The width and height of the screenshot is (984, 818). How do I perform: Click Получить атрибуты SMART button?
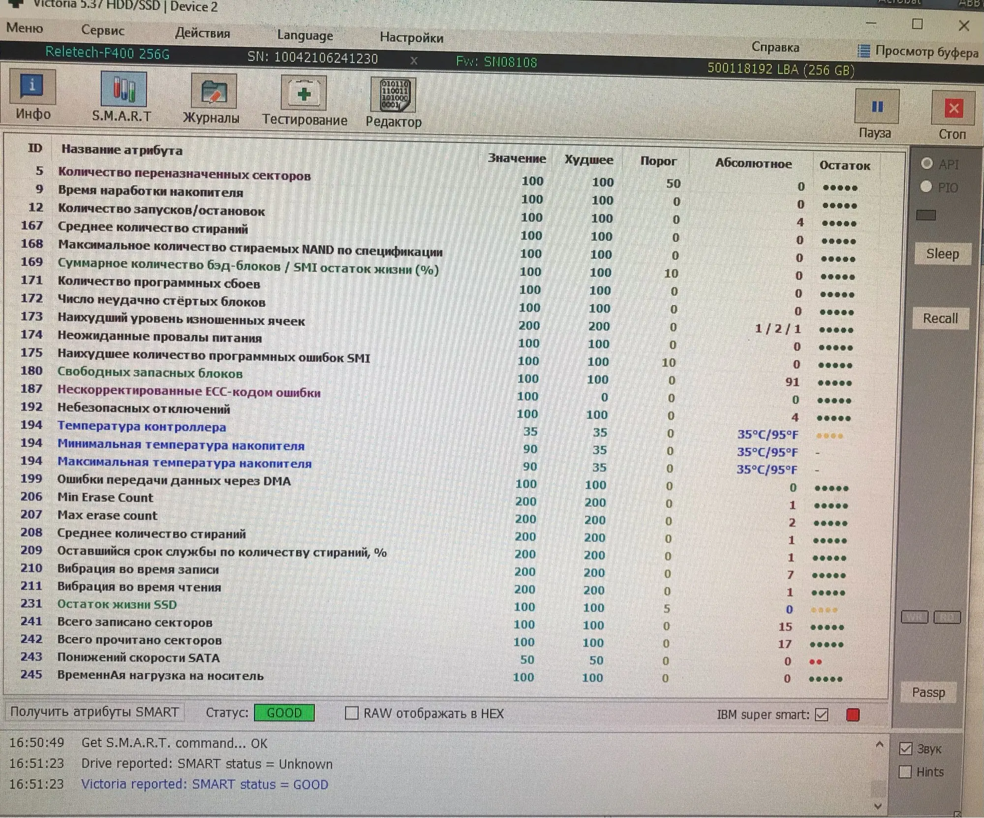tap(94, 712)
